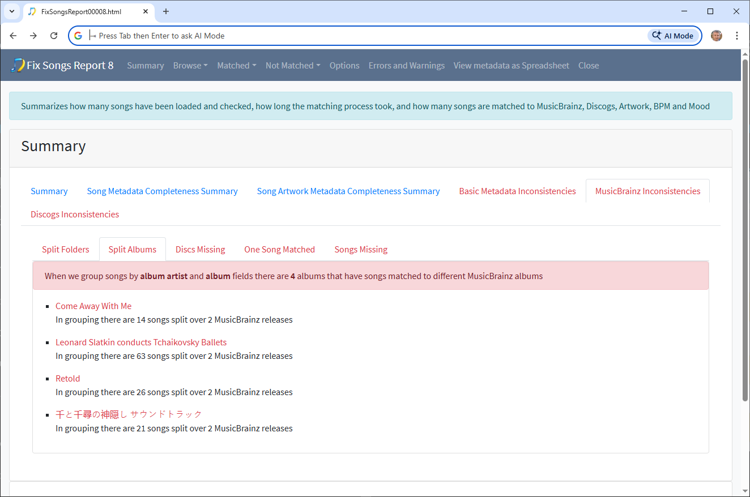Viewport: 750px width, 497px height.
Task: Click the Chrome three-dot menu icon
Action: click(737, 36)
